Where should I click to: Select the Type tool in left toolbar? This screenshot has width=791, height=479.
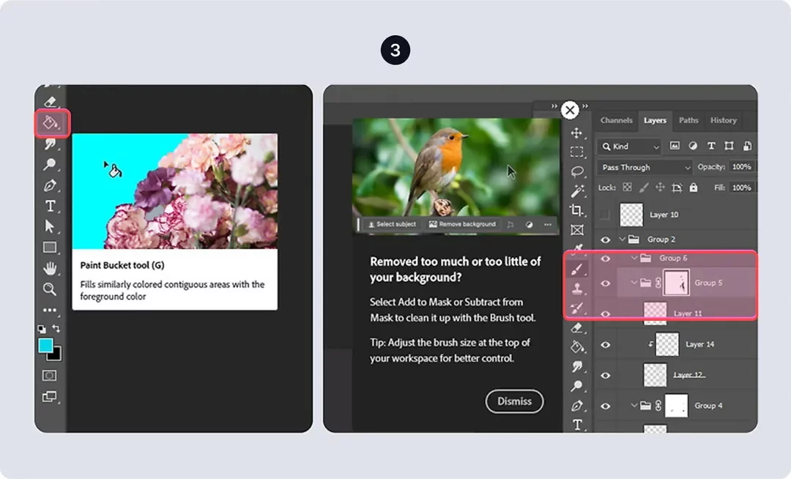point(50,206)
